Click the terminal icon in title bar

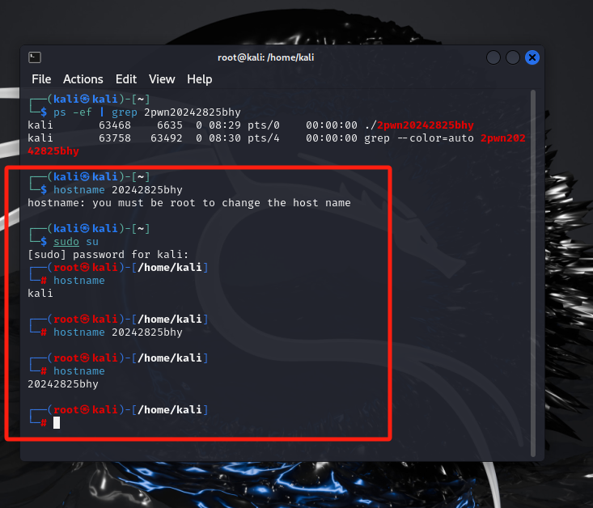(x=35, y=57)
